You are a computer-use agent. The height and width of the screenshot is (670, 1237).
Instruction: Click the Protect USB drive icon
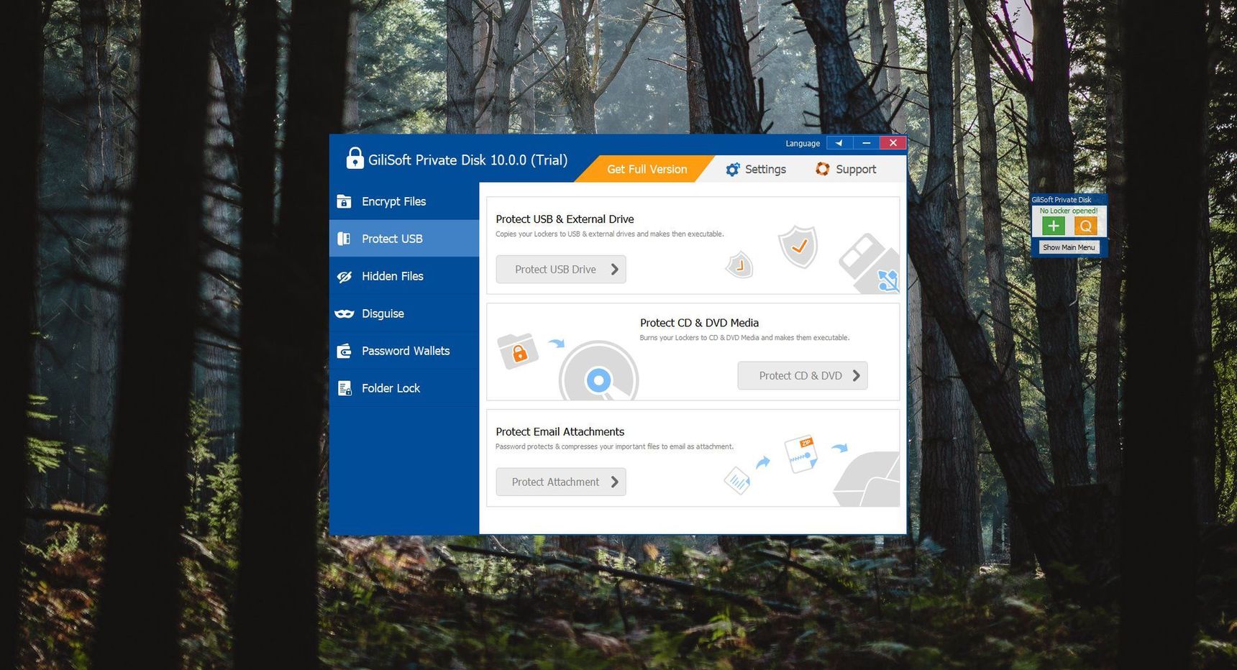tap(344, 239)
